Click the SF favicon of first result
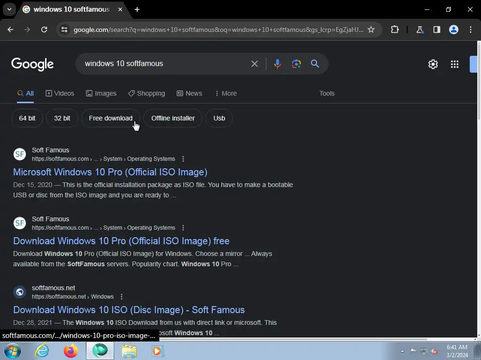The height and width of the screenshot is (360, 481). [20, 154]
